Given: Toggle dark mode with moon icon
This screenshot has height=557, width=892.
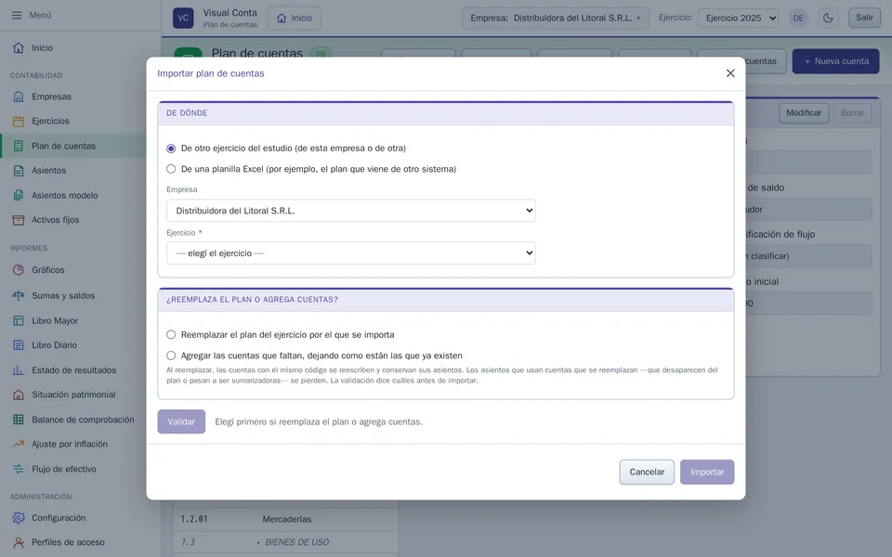Looking at the screenshot, I should pyautogui.click(x=828, y=18).
